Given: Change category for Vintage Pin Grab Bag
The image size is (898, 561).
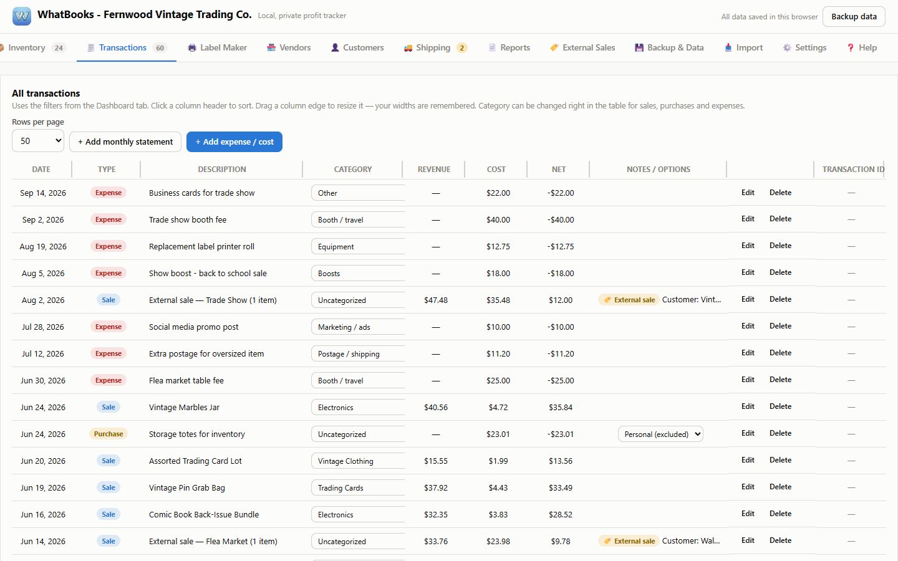Looking at the screenshot, I should point(358,487).
